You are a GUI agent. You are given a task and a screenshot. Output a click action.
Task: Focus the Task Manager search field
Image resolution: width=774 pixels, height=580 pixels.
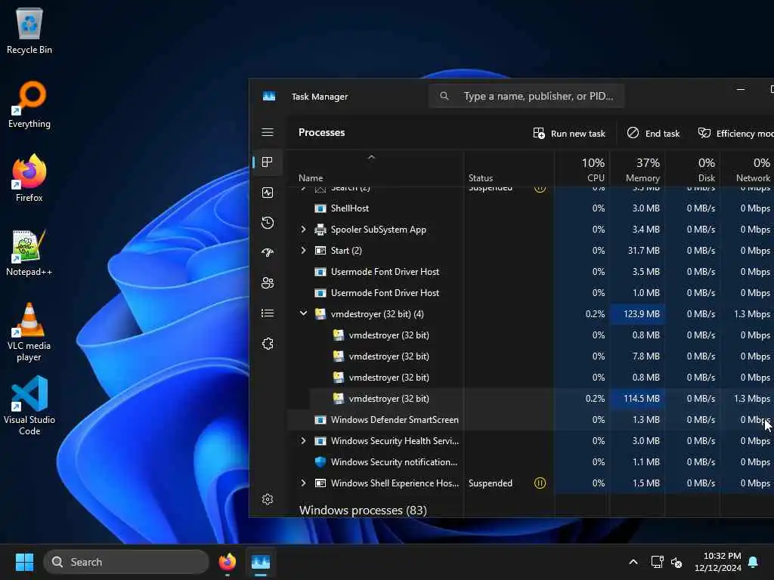tap(526, 96)
